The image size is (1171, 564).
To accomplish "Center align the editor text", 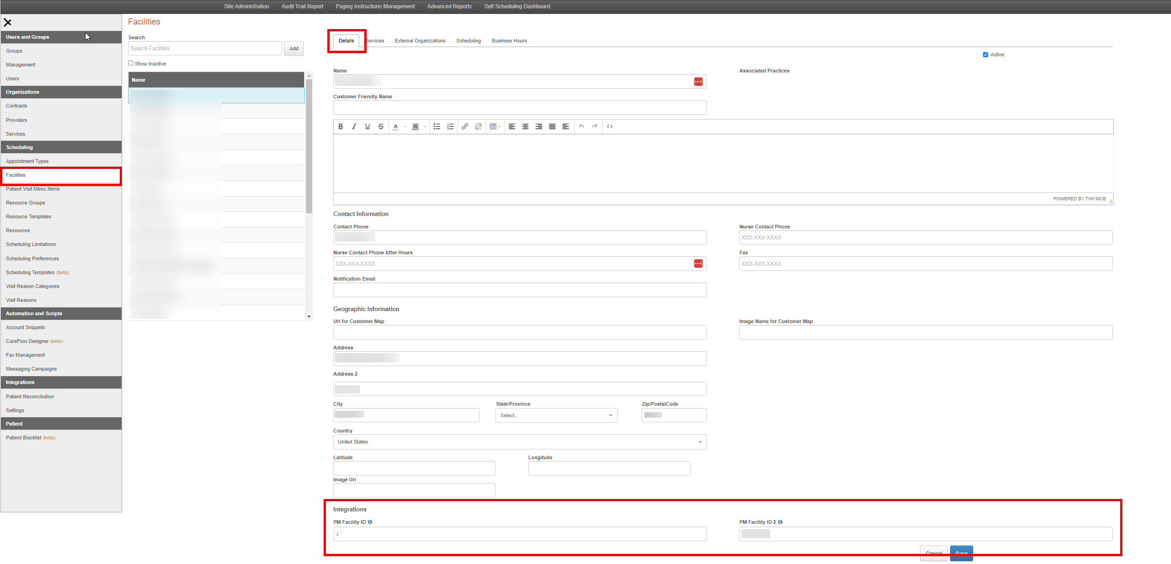I will 525,126.
